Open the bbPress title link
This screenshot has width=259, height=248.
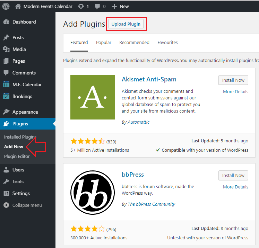pos(133,175)
